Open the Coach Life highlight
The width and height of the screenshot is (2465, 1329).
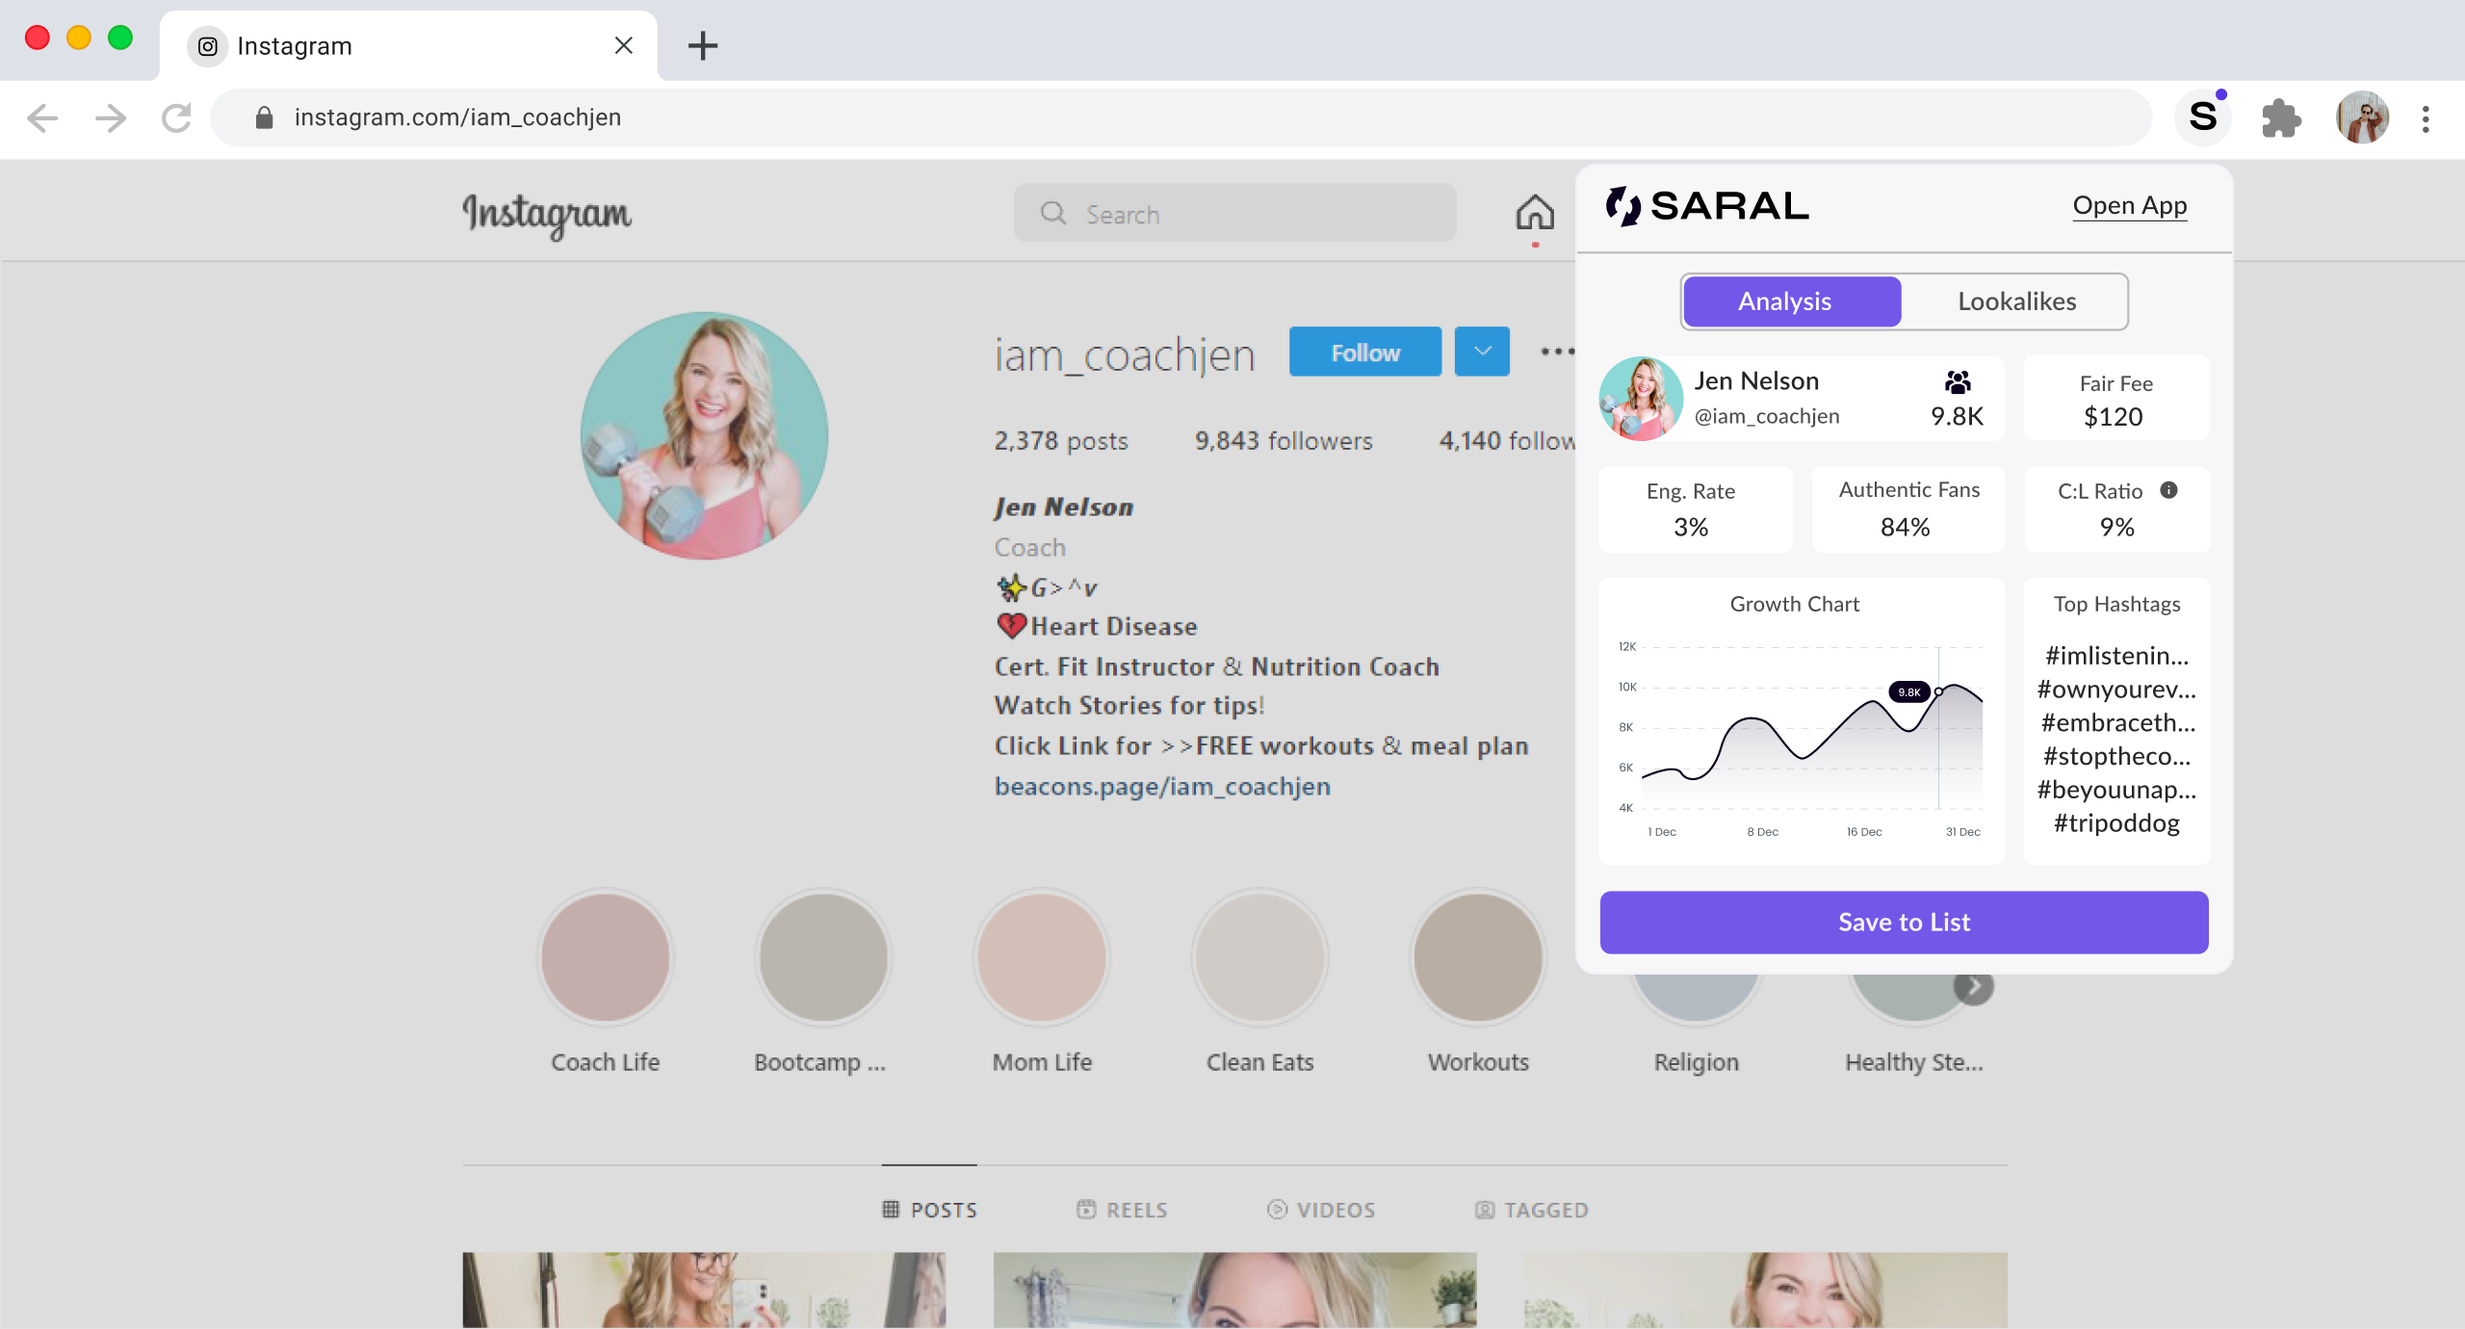pyautogui.click(x=605, y=957)
